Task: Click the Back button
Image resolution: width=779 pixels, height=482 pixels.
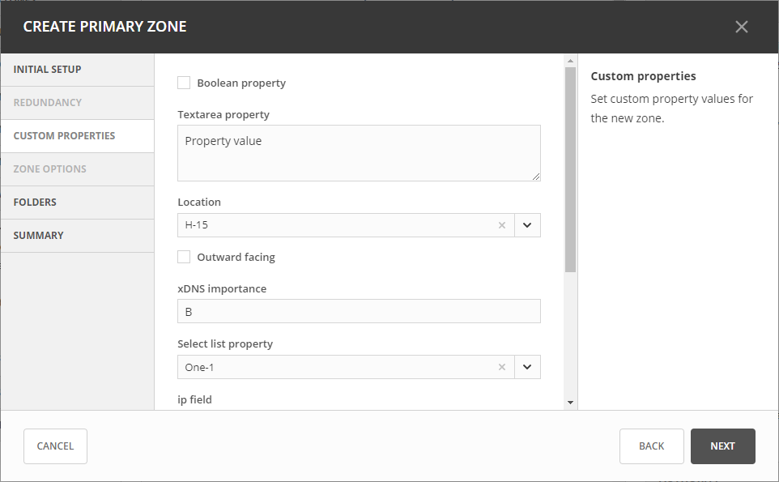Action: [x=651, y=446]
